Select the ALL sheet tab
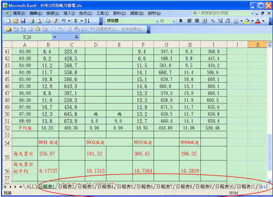273x197 pixels. [x=30, y=187]
